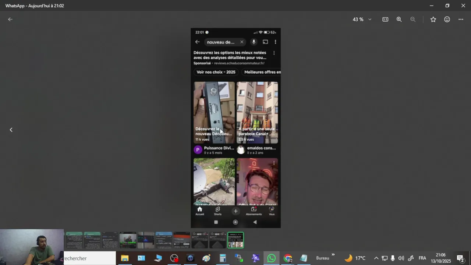The image size is (471, 265).
Task: Select the green-highlighted current thumbnail
Action: pos(235,240)
